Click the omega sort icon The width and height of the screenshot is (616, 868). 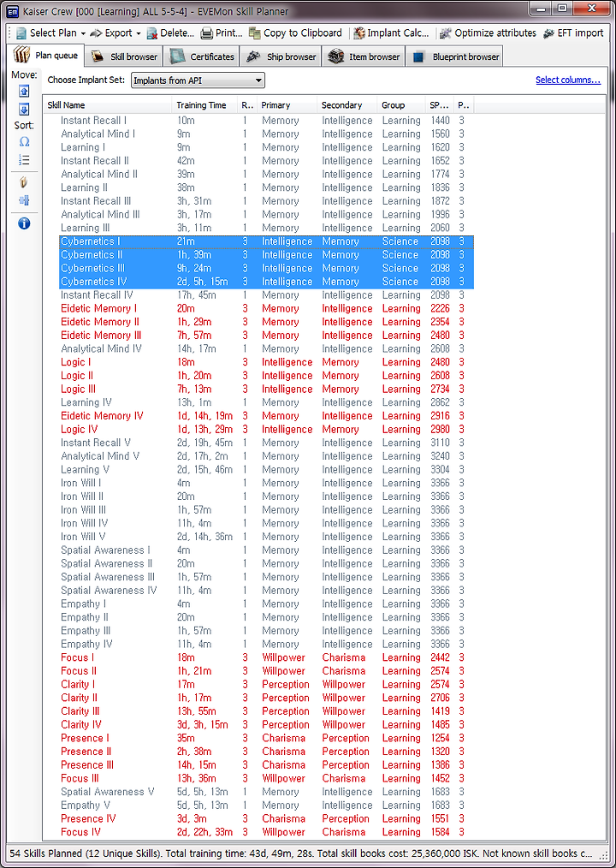click(x=24, y=142)
